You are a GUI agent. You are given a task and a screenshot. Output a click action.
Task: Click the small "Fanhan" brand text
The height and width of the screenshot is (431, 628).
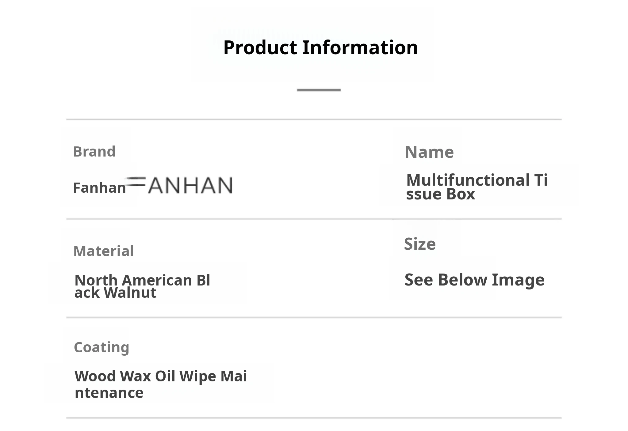coord(99,188)
